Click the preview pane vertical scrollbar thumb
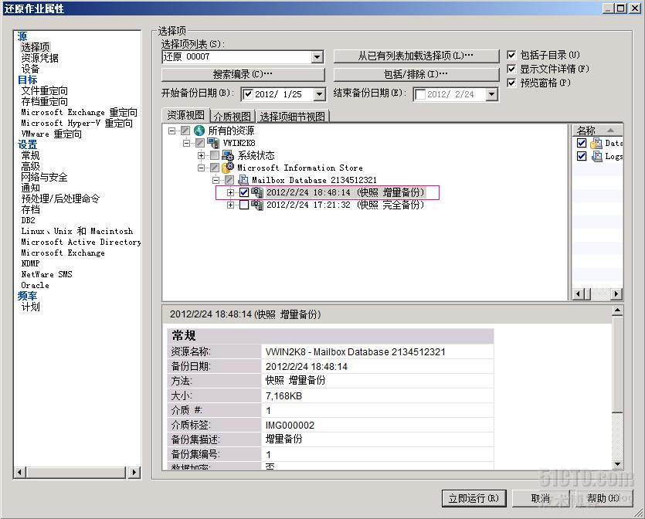 617,364
